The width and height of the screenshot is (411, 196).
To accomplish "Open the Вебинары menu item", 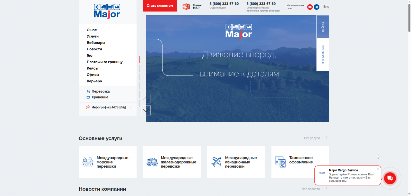I will click(x=96, y=43).
